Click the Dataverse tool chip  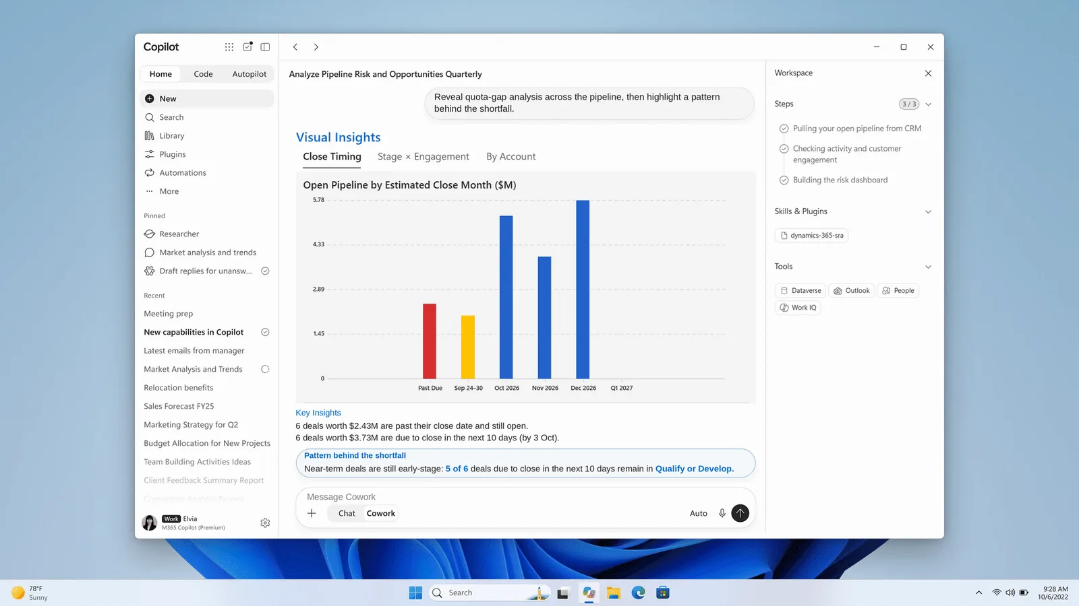pos(800,291)
